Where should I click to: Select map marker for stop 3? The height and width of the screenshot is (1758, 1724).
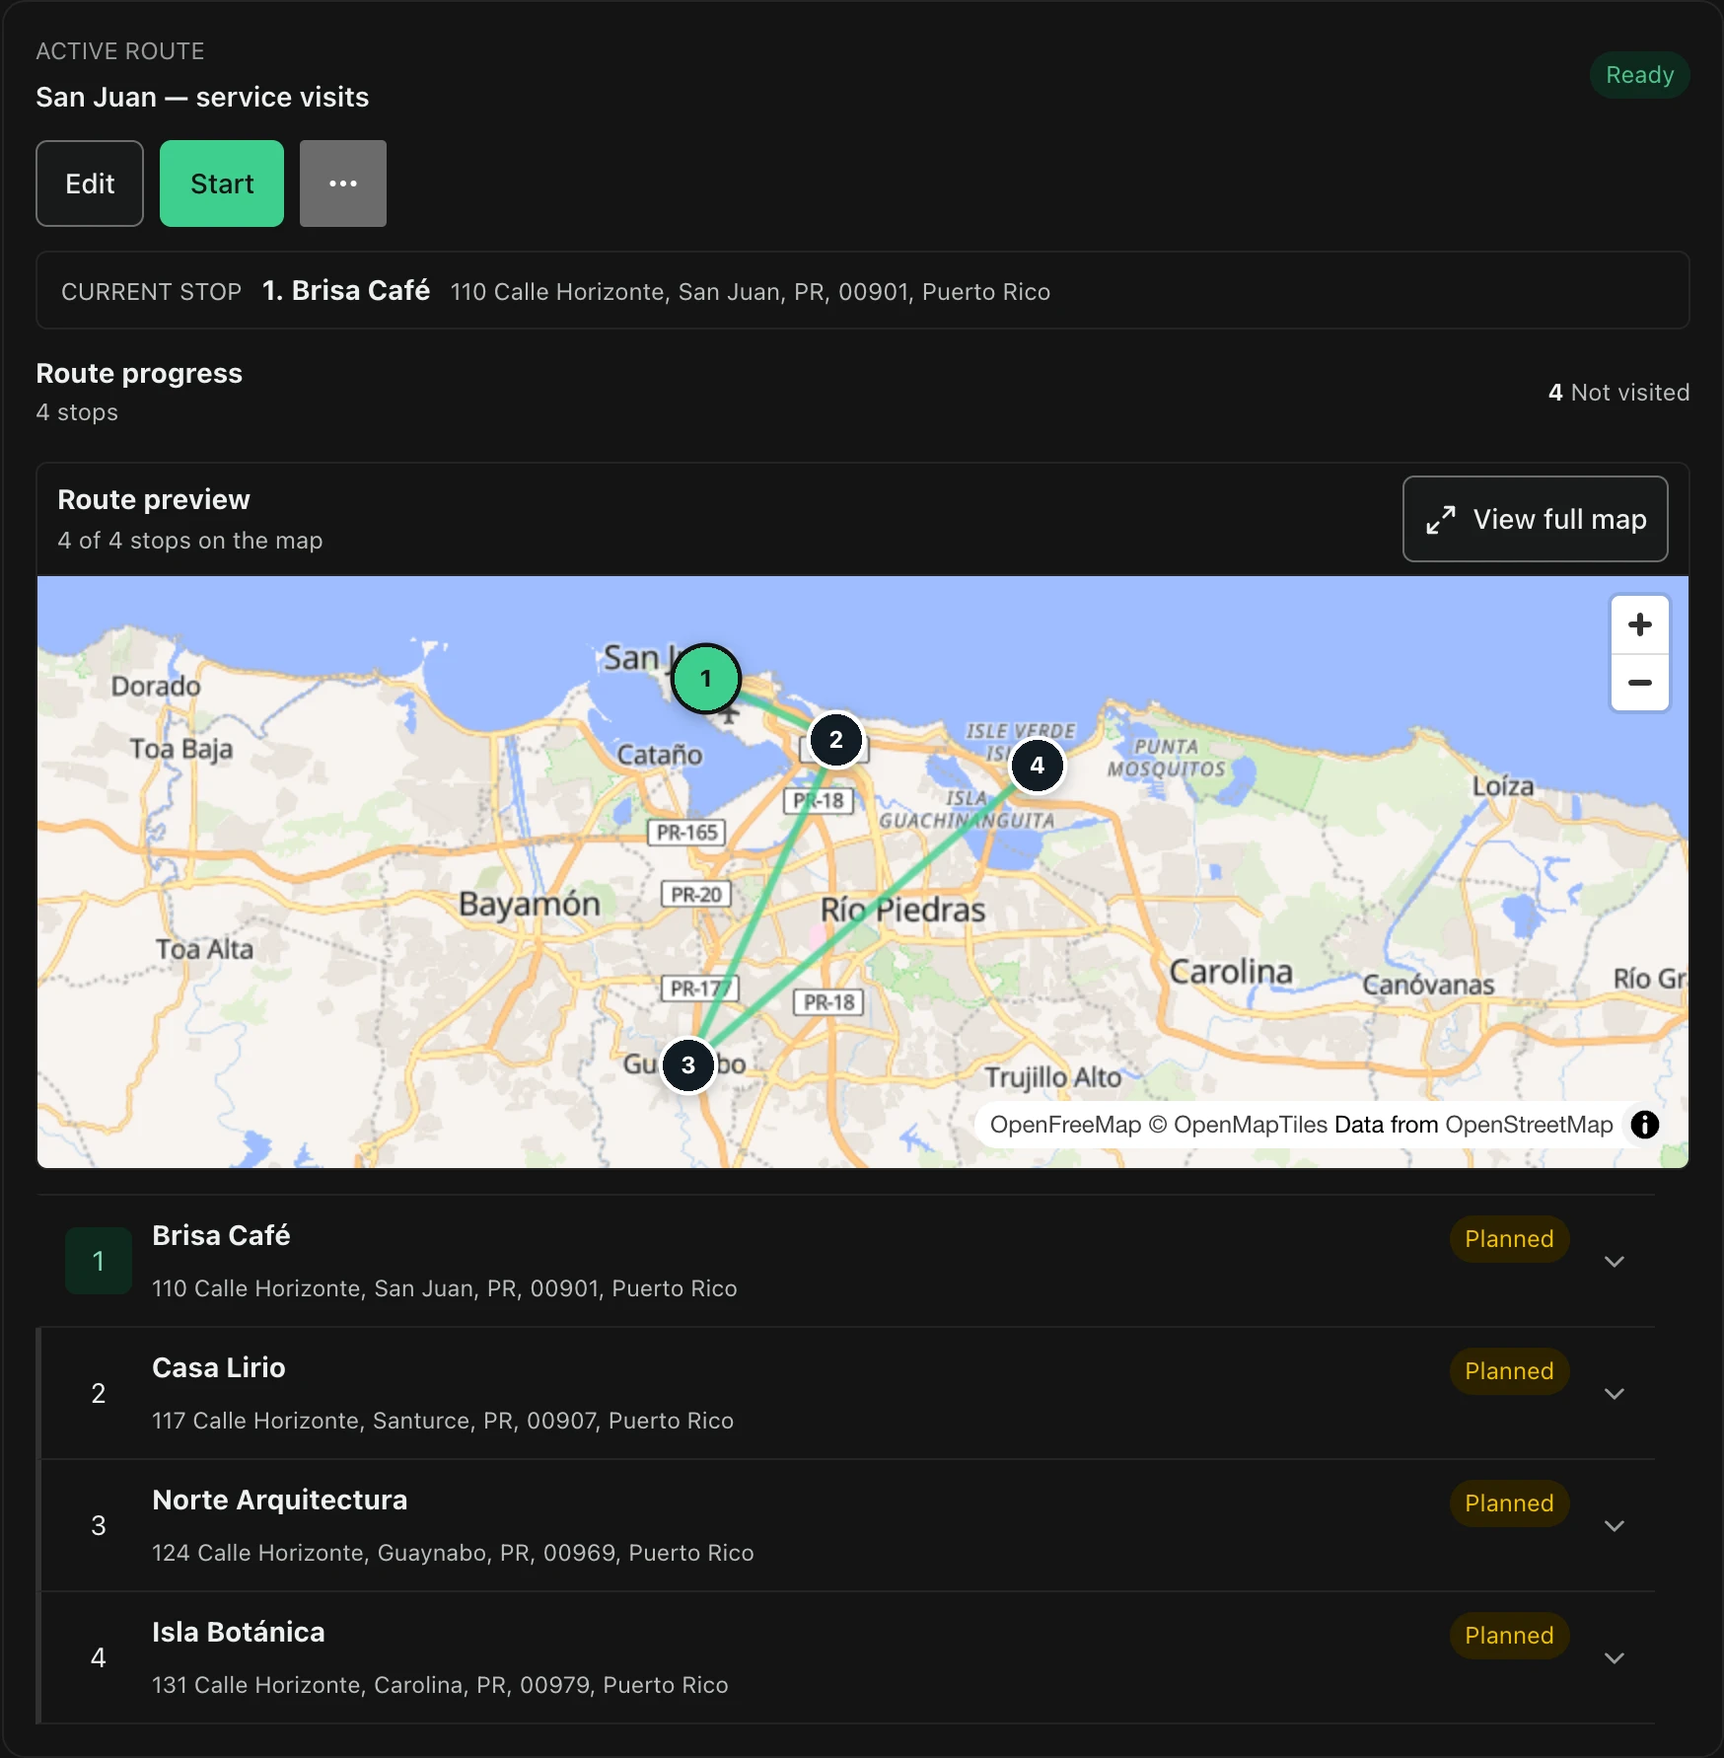(687, 1065)
